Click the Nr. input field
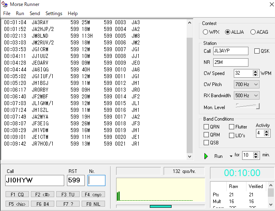 pos(96,180)
